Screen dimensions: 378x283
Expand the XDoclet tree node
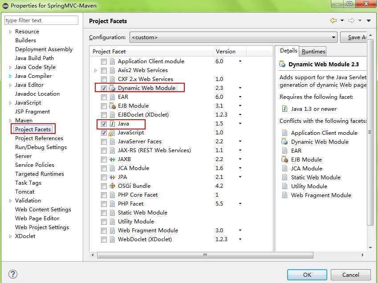click(10, 236)
